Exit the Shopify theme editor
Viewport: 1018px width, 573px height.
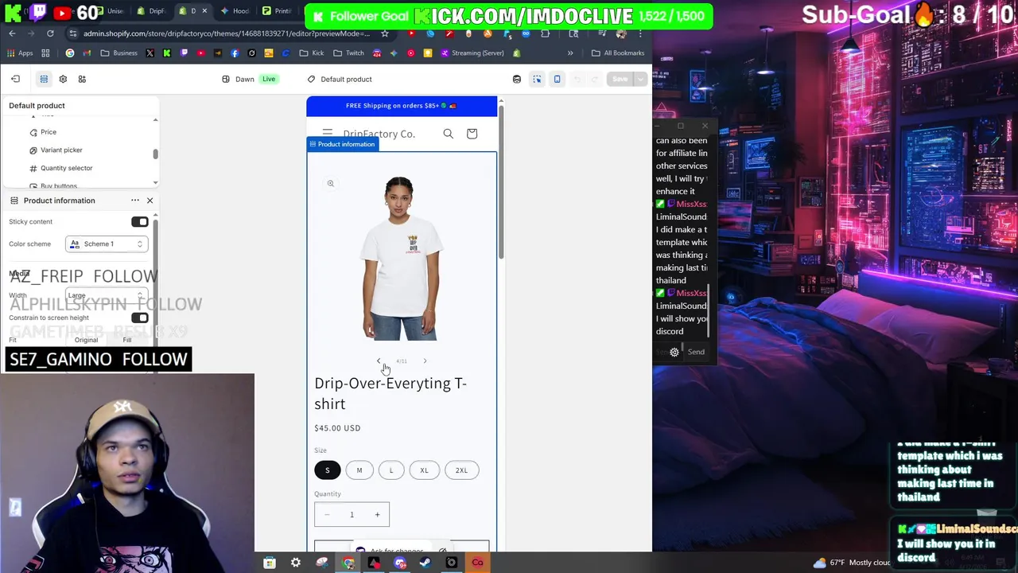pyautogui.click(x=15, y=79)
